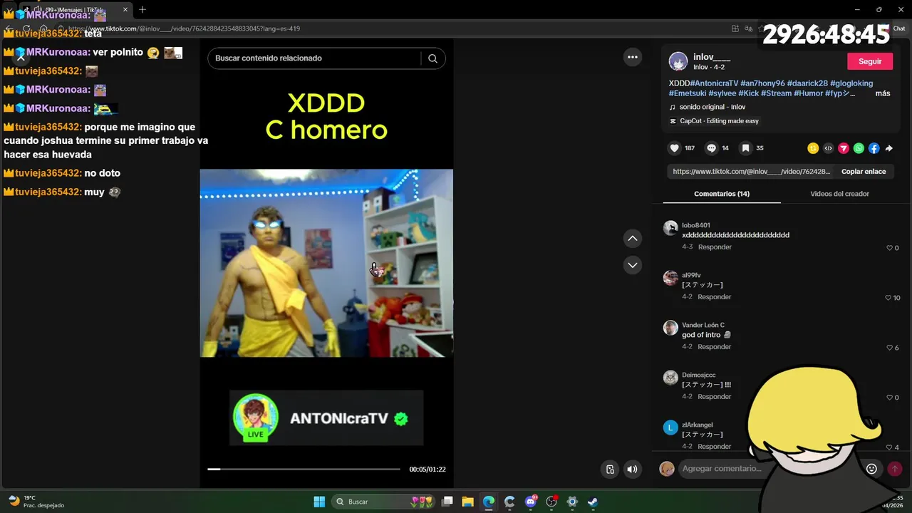912x513 pixels.
Task: Share the video on Facebook
Action: coord(874,148)
